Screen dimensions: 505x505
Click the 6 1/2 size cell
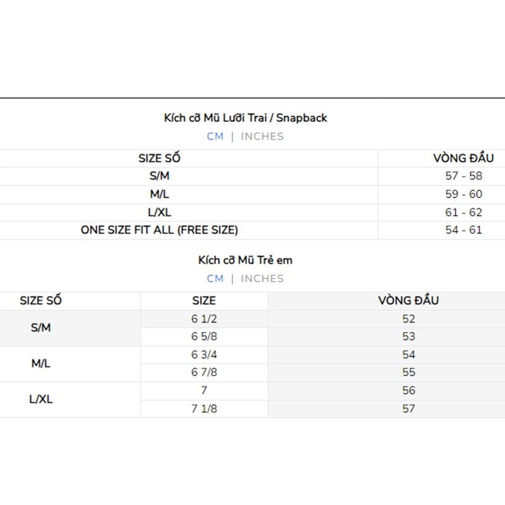204,319
